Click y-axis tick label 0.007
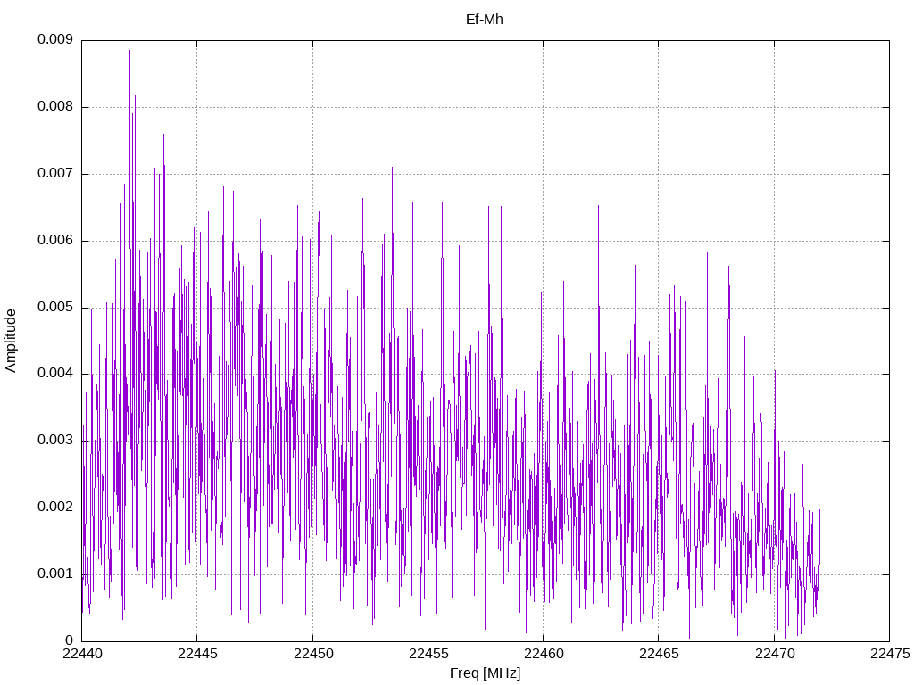914x685 pixels. [x=55, y=173]
